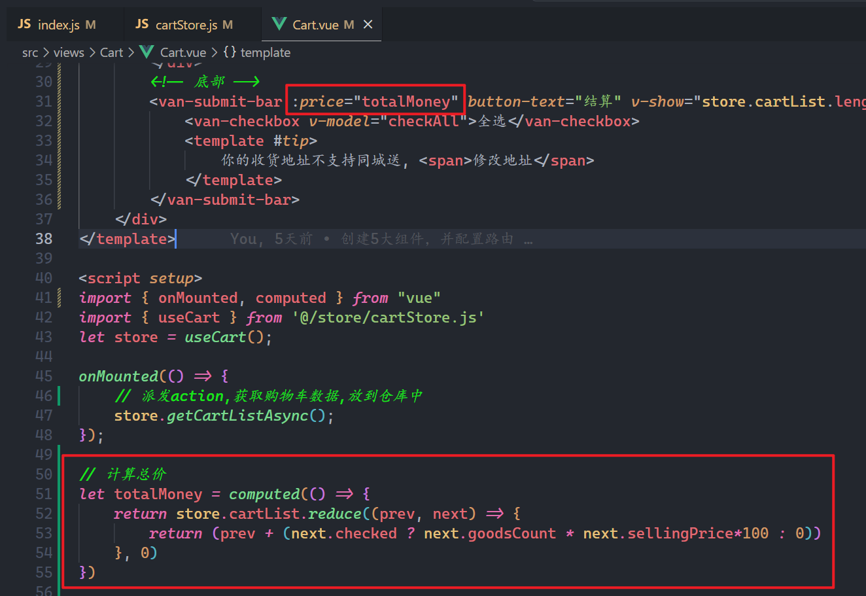866x596 pixels.
Task: Click the curly braces symbol icon in breadcrumb
Action: (230, 52)
